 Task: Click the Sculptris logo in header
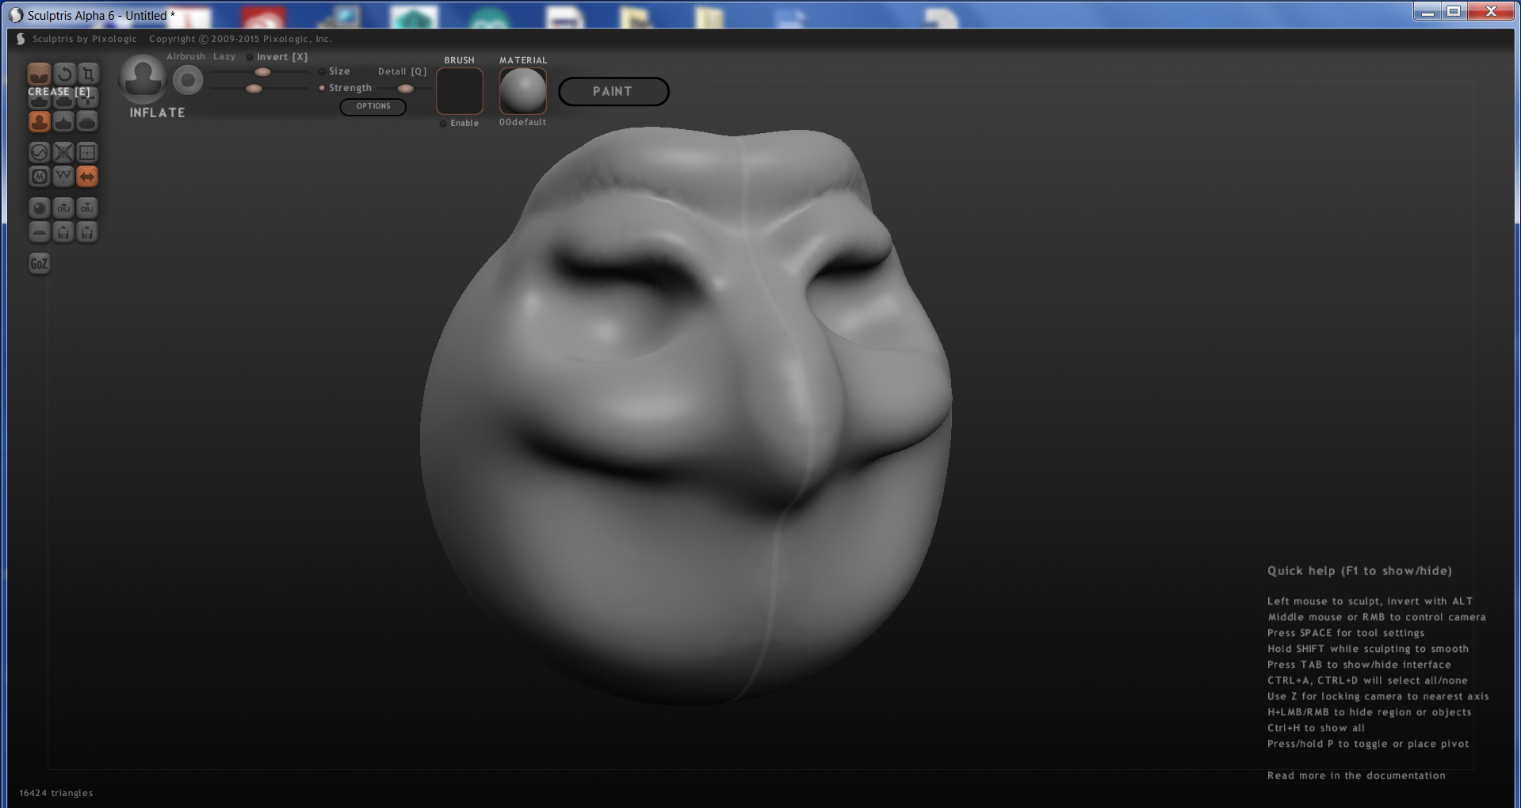(21, 39)
